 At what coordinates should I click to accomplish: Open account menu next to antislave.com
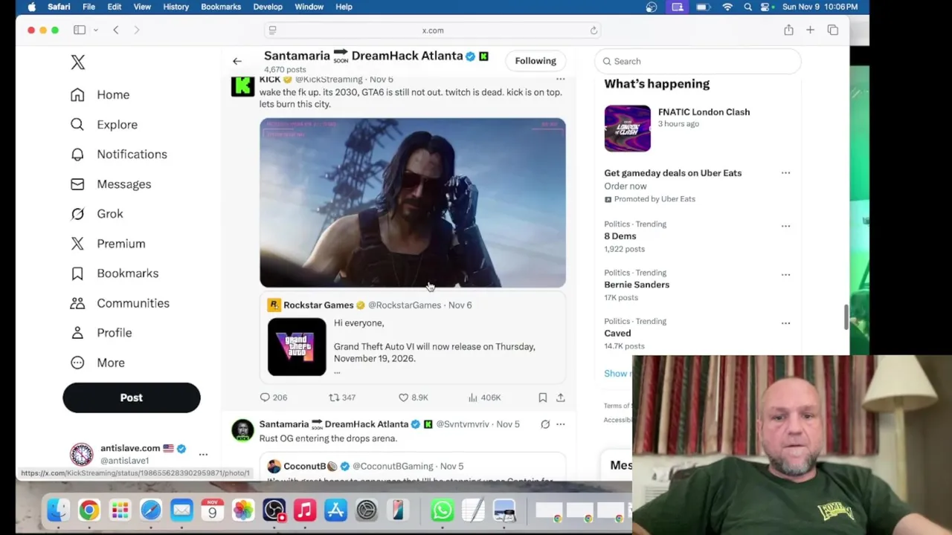click(x=203, y=454)
